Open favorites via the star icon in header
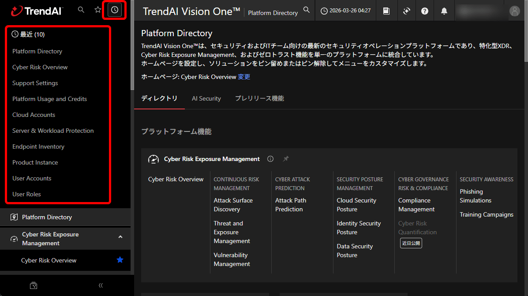 click(x=97, y=9)
